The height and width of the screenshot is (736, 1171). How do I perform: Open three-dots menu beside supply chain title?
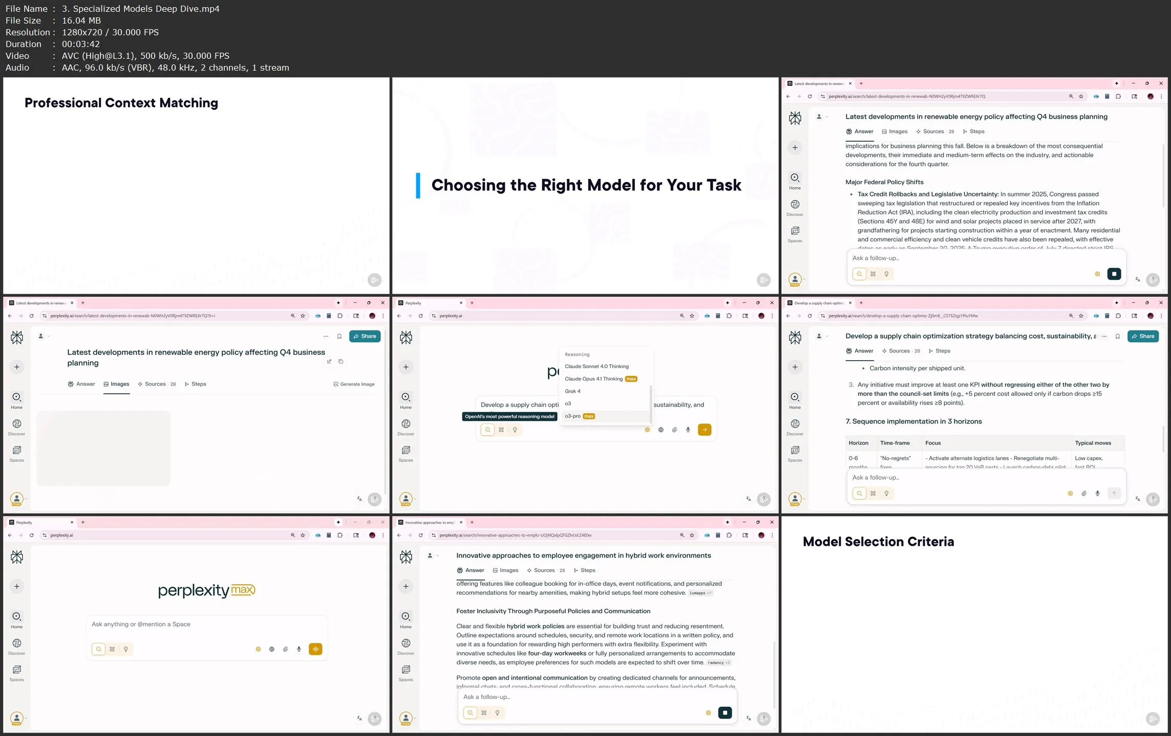pyautogui.click(x=1104, y=337)
